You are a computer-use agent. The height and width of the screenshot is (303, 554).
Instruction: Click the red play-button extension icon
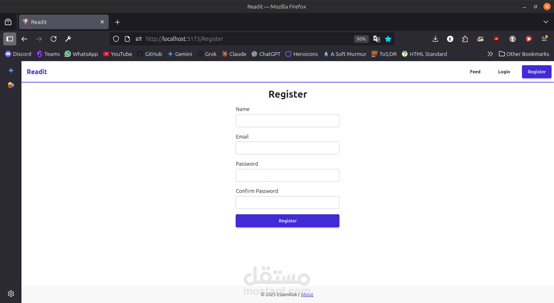click(529, 39)
